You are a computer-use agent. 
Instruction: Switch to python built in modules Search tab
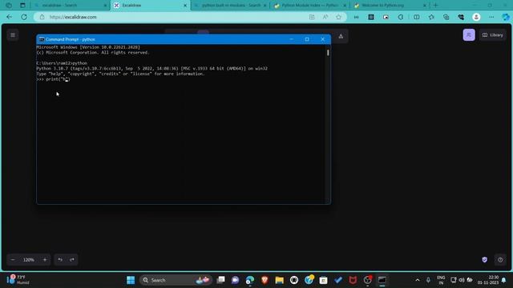pyautogui.click(x=231, y=6)
